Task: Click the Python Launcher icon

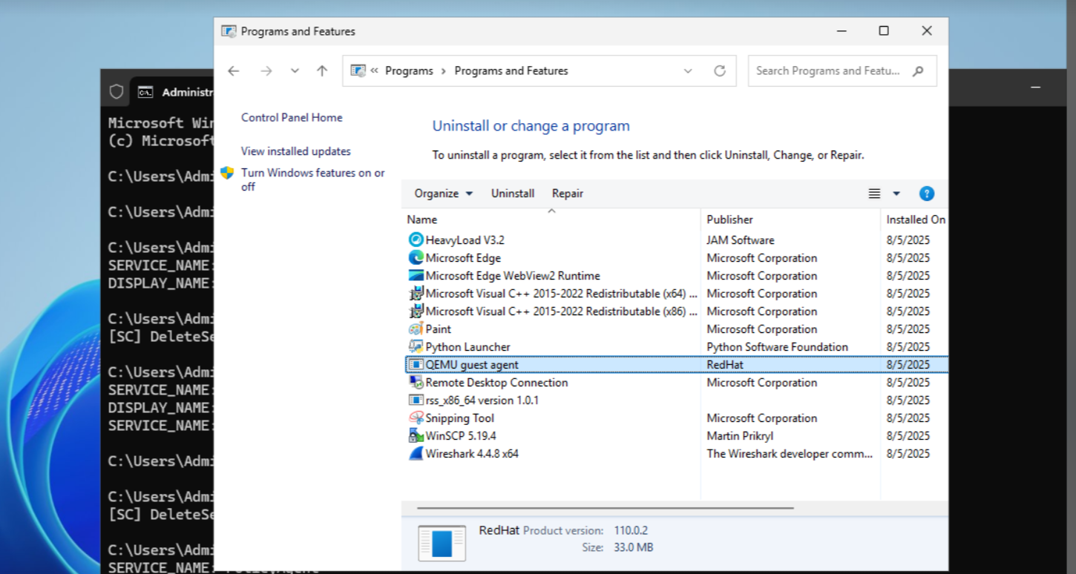Action: [x=416, y=347]
